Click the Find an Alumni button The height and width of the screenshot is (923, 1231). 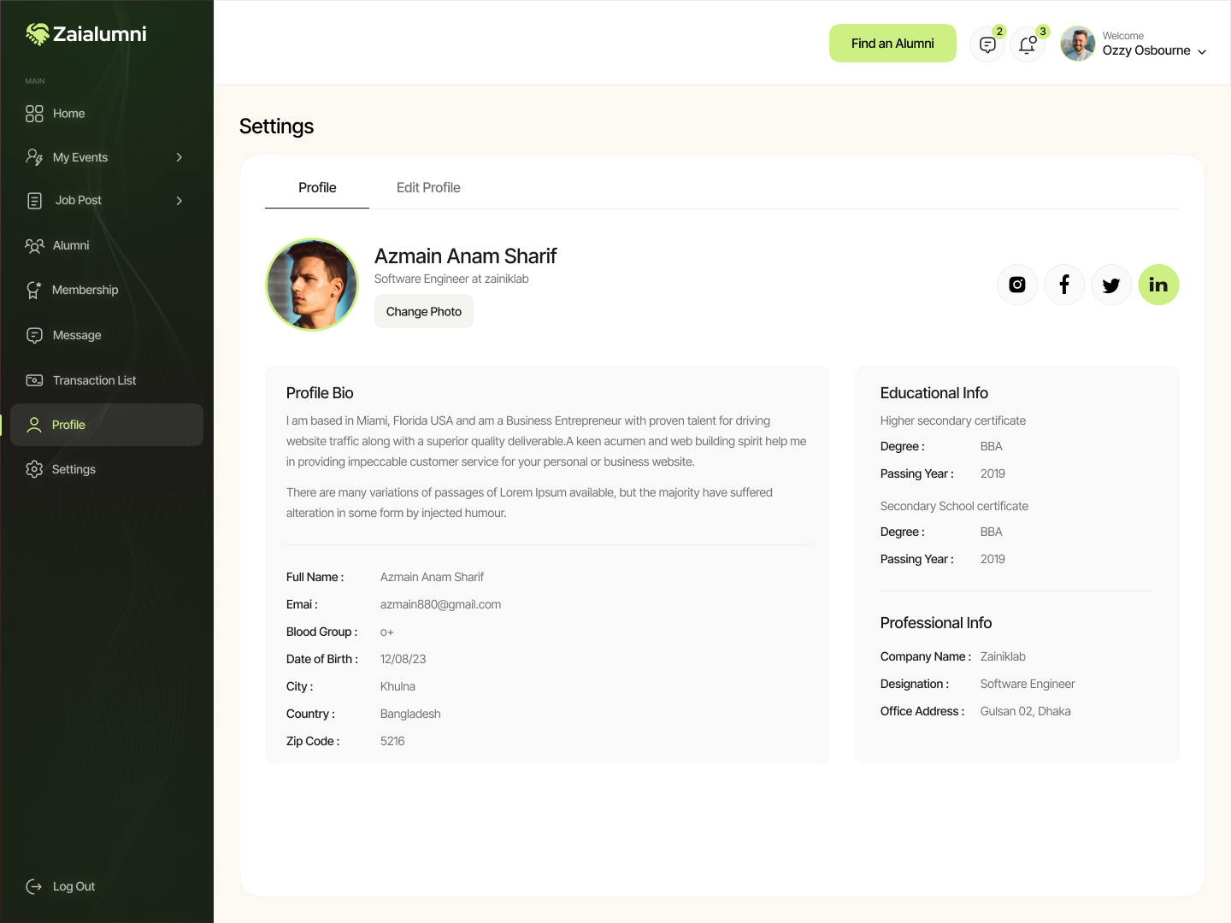(892, 43)
